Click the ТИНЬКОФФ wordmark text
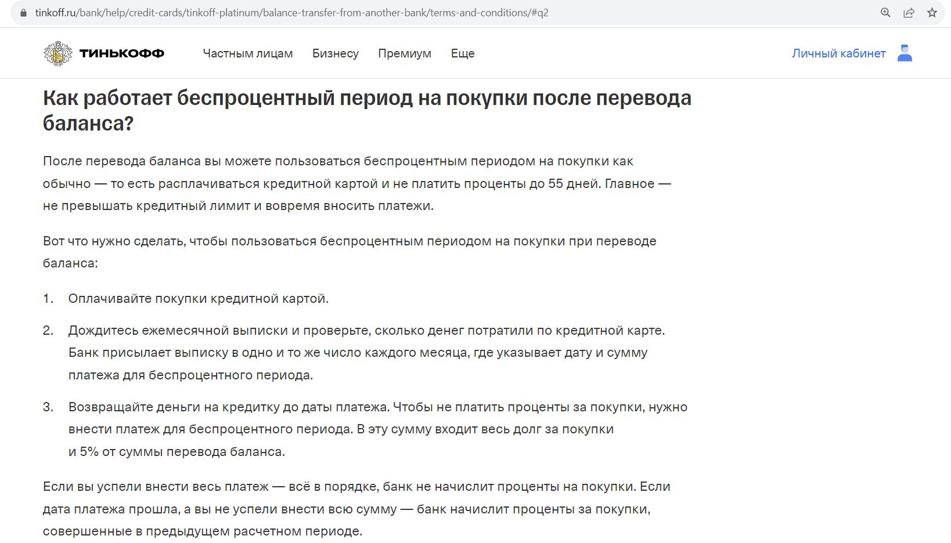 122,53
